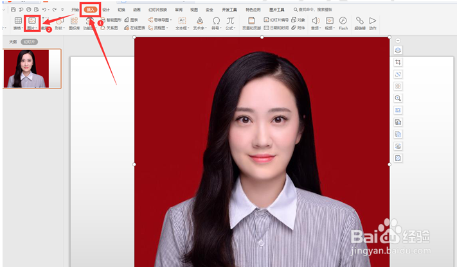The width and height of the screenshot is (457, 267).
Task: Click the Undo arrow icon
Action: pyautogui.click(x=44, y=10)
